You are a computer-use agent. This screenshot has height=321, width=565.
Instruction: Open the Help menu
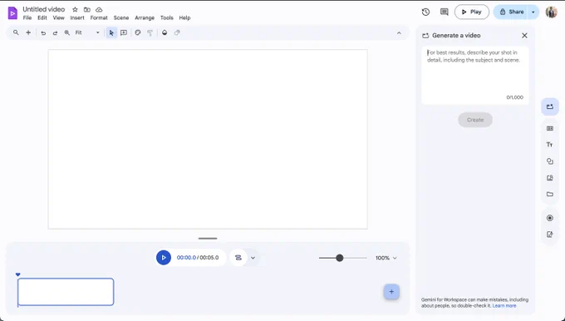184,17
